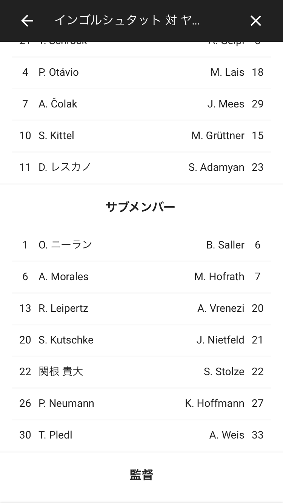Open M. Lais player details

coord(227,72)
